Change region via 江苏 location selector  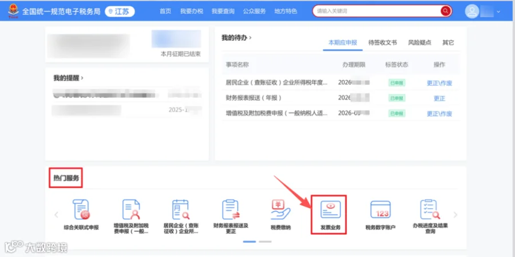point(120,11)
